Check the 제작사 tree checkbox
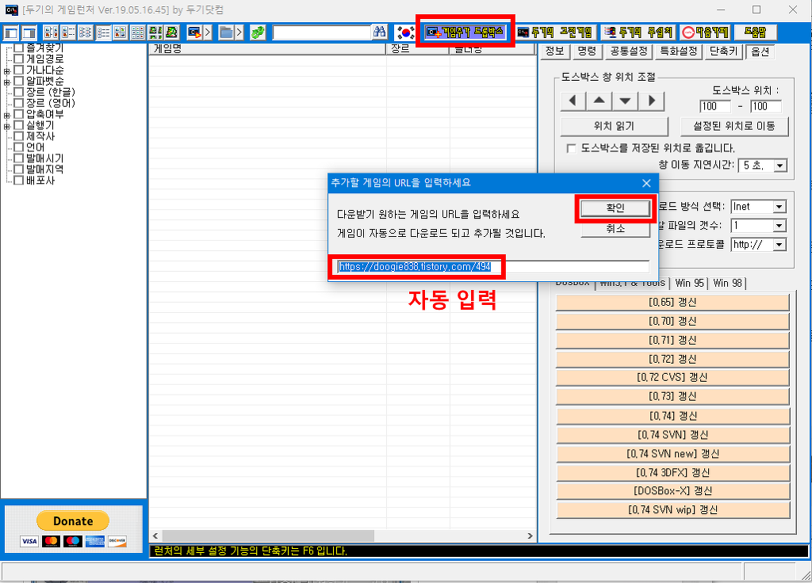 coord(19,136)
